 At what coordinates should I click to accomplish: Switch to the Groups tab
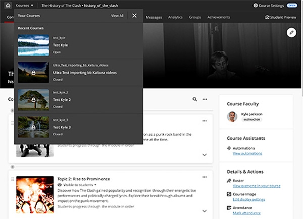pos(195,17)
